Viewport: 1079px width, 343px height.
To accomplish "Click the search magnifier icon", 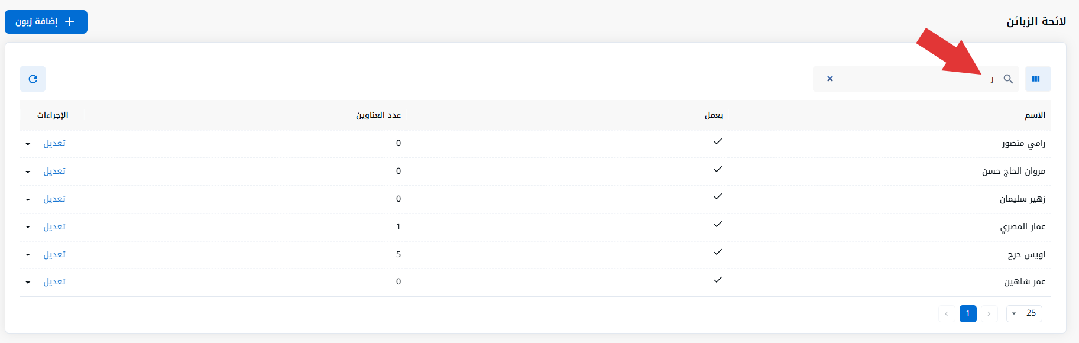I will (x=1008, y=79).
